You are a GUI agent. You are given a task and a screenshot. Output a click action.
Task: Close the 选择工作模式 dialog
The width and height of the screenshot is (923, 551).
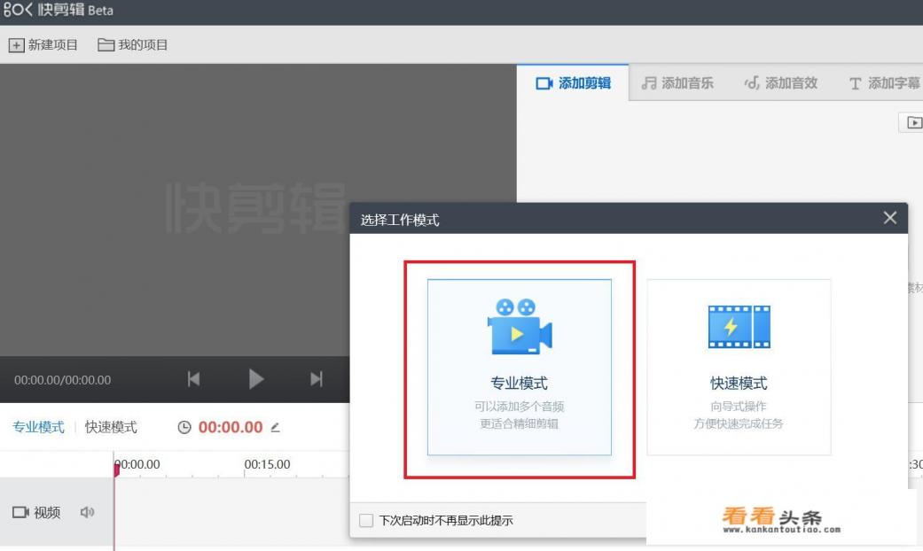tap(890, 218)
